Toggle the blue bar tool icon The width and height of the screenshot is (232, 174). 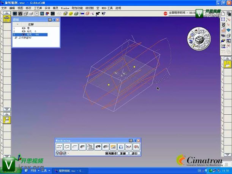tap(82, 14)
